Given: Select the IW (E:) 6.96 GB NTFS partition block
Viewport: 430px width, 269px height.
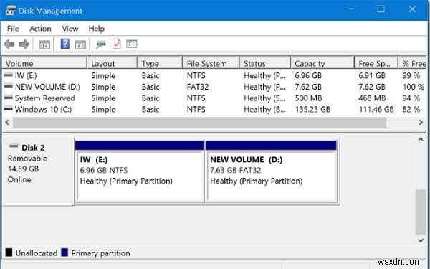Looking at the screenshot, I should pos(140,172).
